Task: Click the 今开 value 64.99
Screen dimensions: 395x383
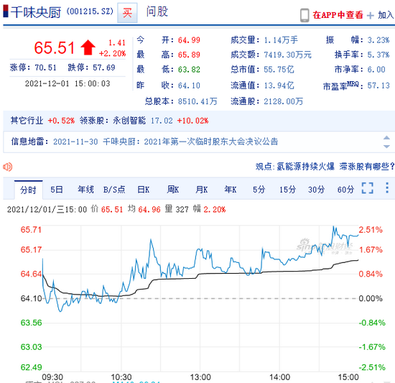Action: [x=189, y=40]
